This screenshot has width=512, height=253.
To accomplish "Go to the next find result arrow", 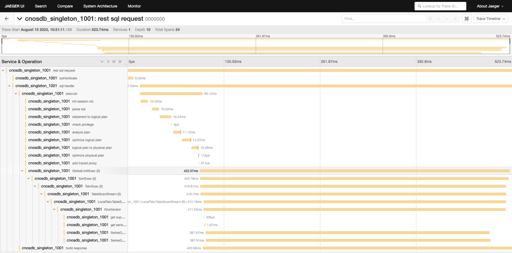I will [x=447, y=19].
